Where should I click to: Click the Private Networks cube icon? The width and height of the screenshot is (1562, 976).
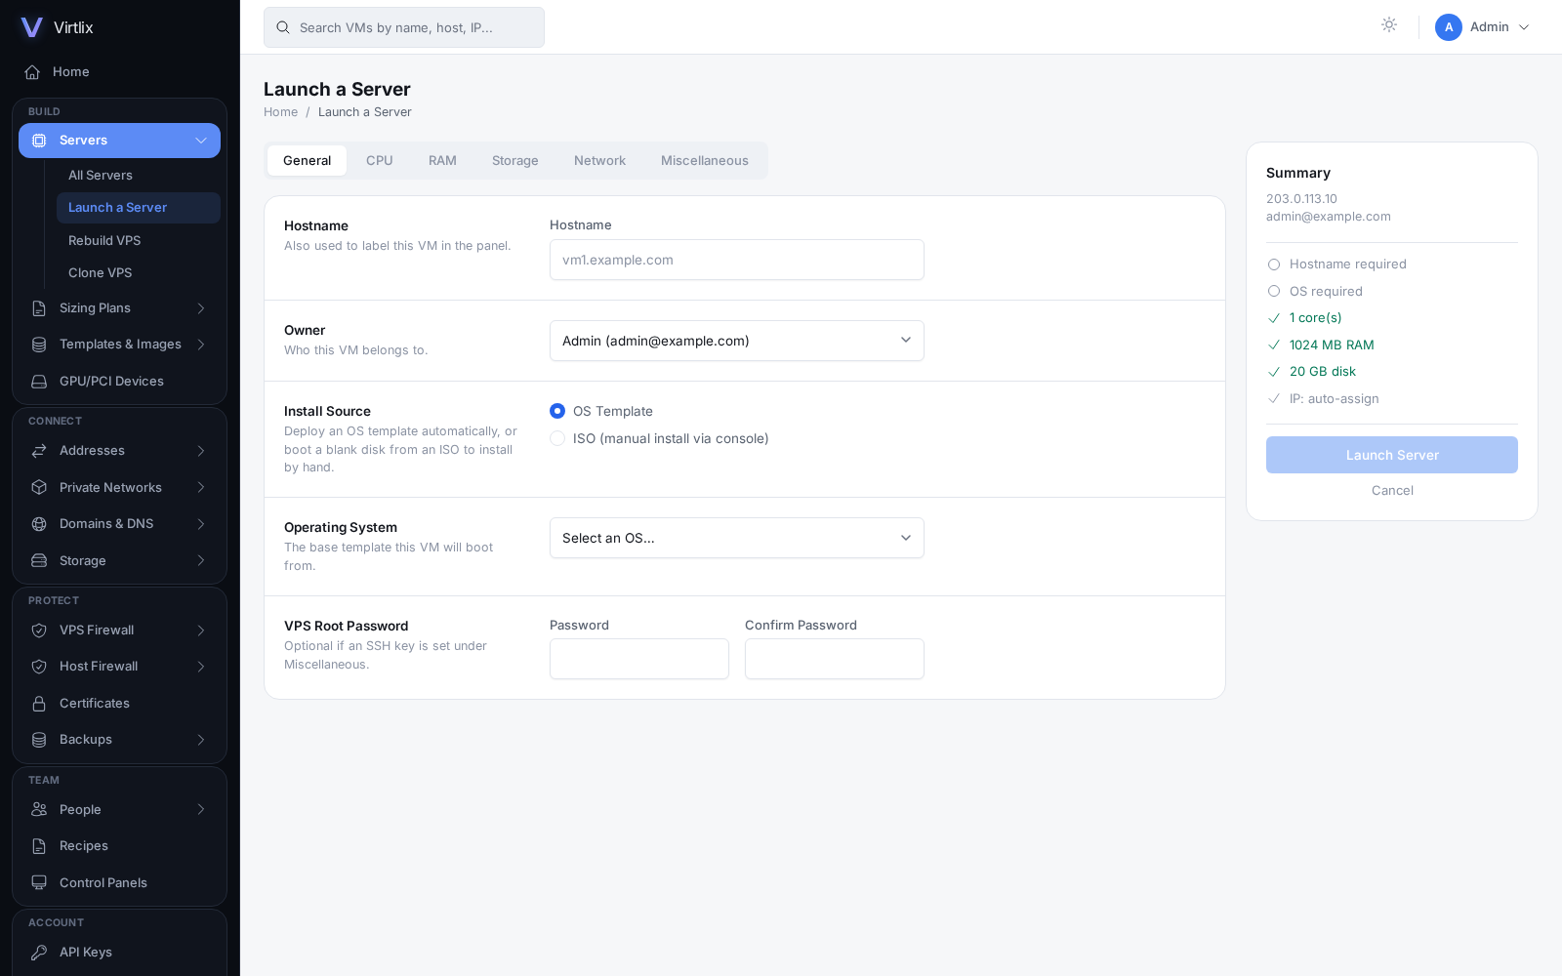point(39,488)
